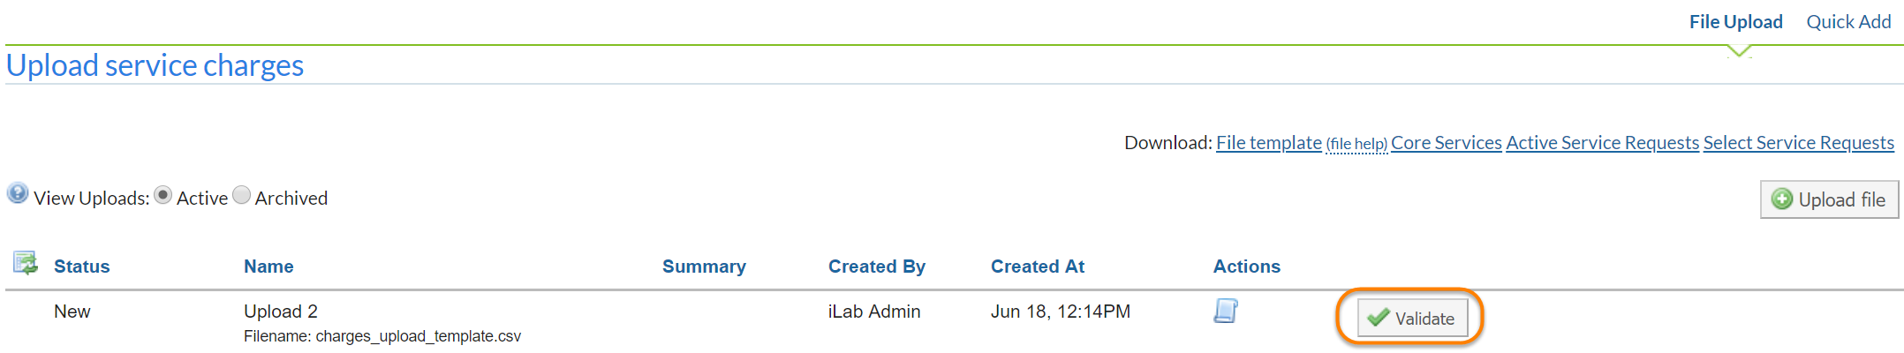
Task: Click the green plus icon on Upload file
Action: (1782, 199)
